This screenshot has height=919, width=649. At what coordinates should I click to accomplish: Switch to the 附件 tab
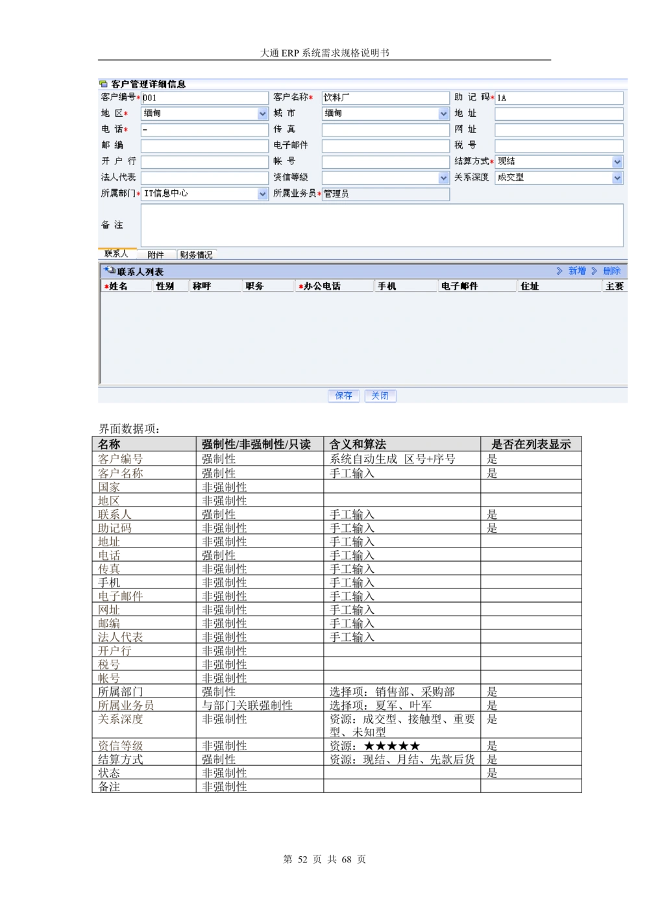pos(156,255)
